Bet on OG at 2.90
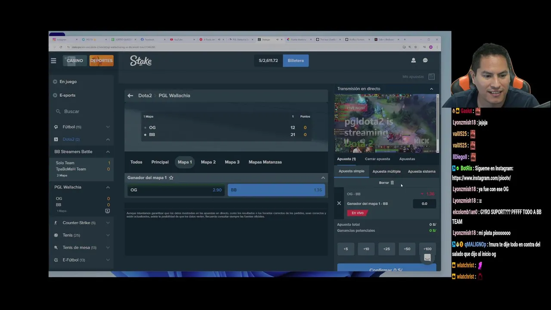The height and width of the screenshot is (310, 551). coord(176,190)
